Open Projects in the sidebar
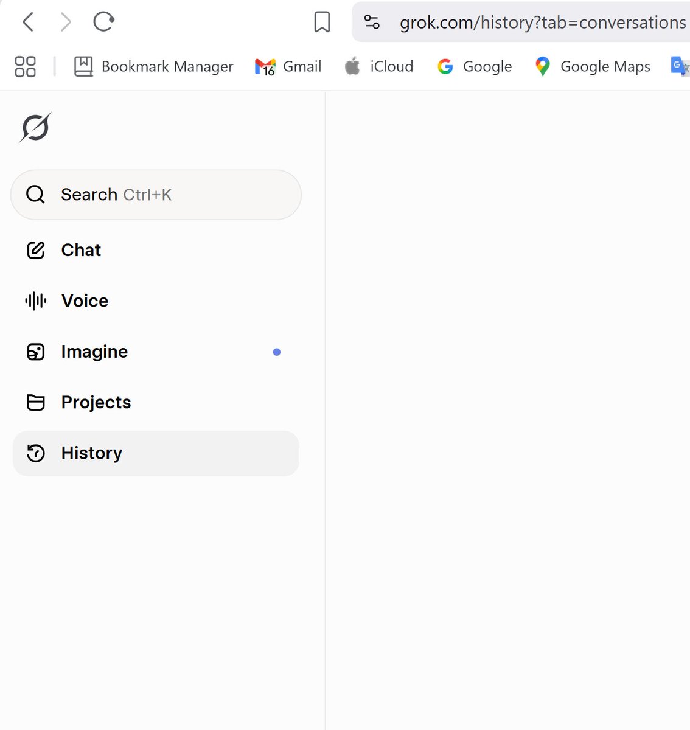This screenshot has height=730, width=690. [156, 402]
